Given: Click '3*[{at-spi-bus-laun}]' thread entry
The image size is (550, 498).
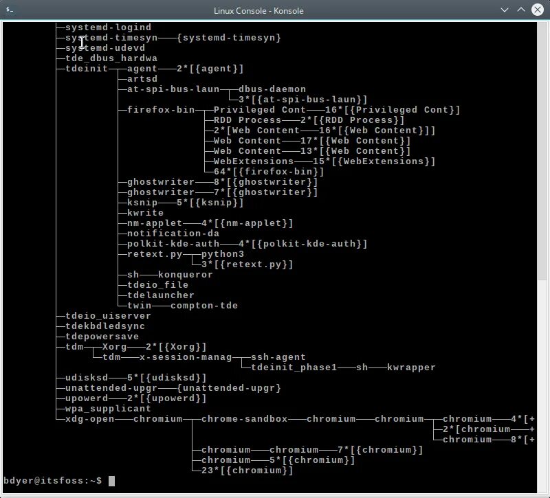Looking at the screenshot, I should click(303, 100).
